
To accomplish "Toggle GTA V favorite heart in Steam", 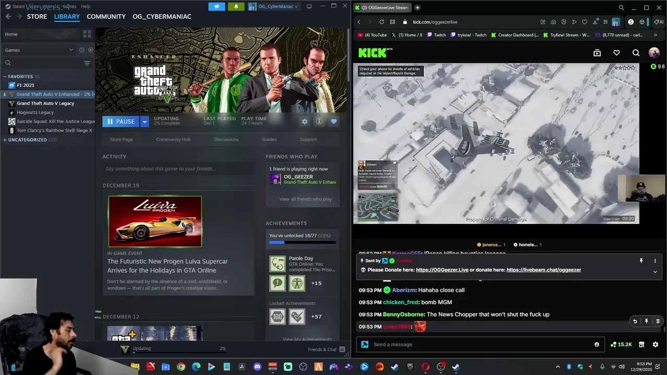I will pos(333,121).
